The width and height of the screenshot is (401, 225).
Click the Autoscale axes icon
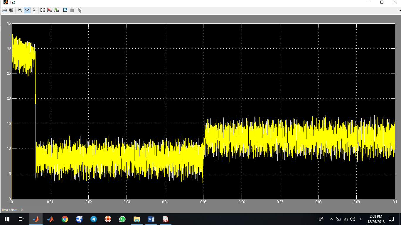(43, 10)
